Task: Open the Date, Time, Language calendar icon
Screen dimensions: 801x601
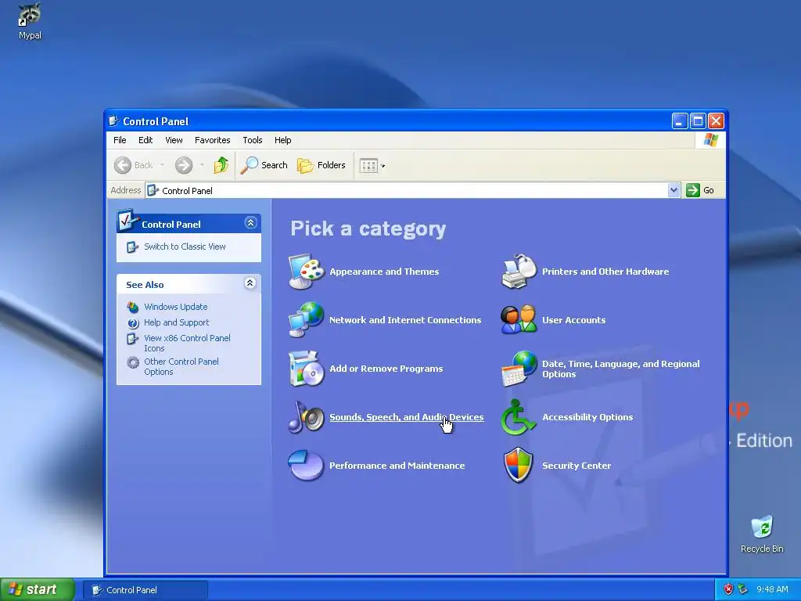Action: click(519, 368)
